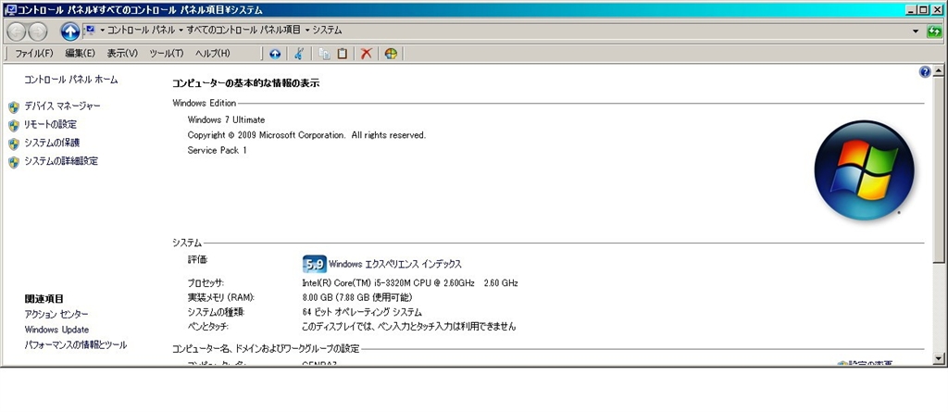Open パフォーマンスの情報とツール link

point(76,344)
